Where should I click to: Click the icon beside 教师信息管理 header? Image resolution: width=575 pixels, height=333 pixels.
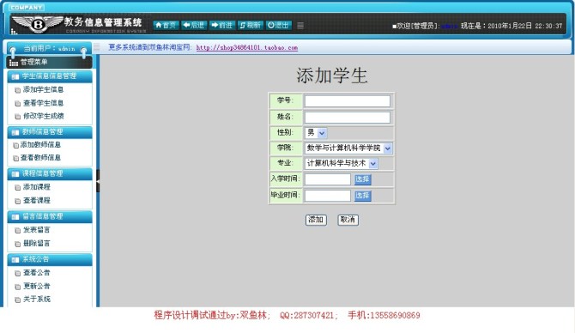15,132
